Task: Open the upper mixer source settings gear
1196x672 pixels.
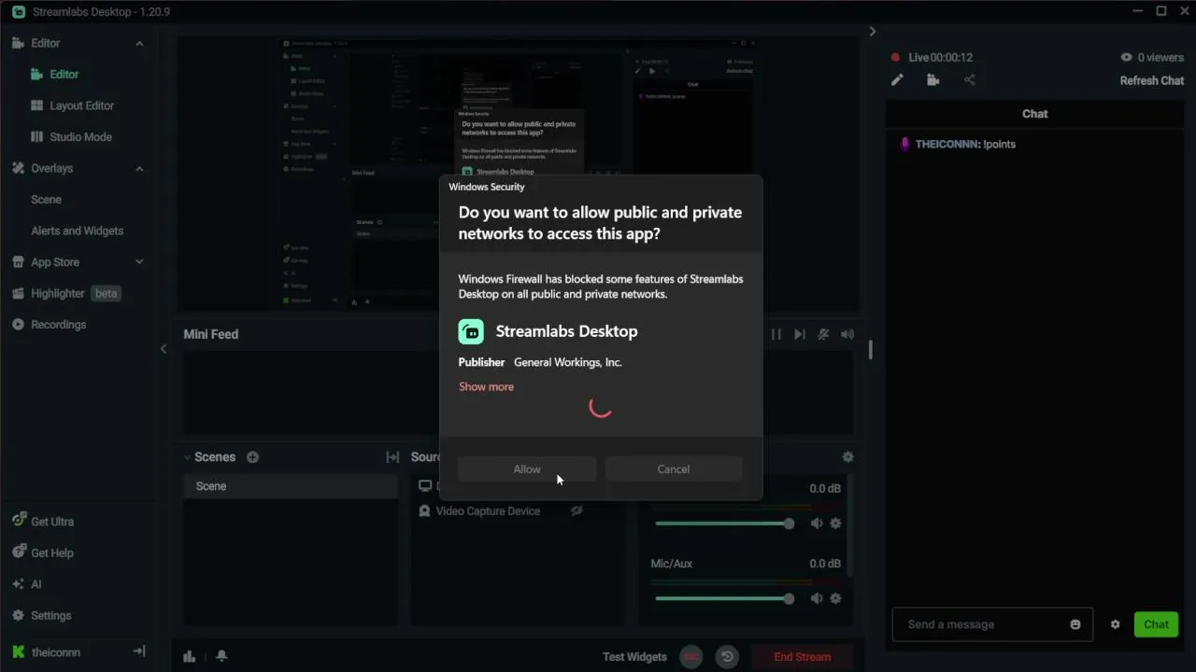Action: click(835, 524)
